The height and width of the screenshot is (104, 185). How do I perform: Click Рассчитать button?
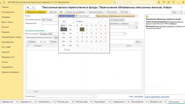pos(112,12)
